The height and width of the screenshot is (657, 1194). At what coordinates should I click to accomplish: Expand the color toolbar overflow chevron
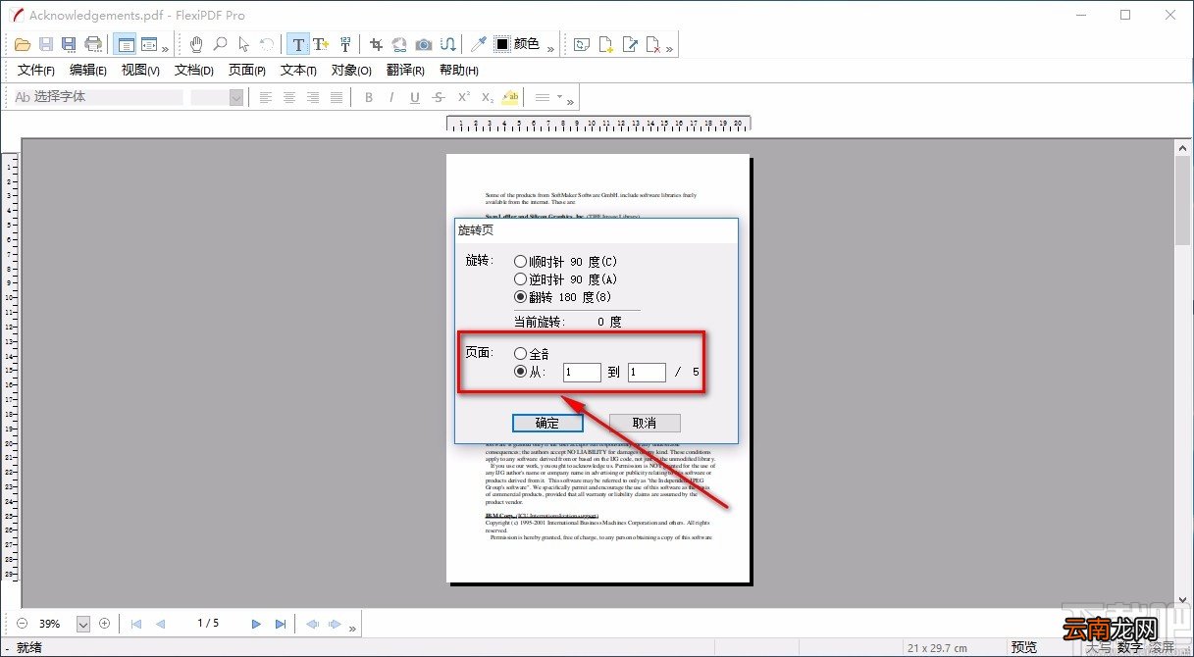(x=550, y=48)
